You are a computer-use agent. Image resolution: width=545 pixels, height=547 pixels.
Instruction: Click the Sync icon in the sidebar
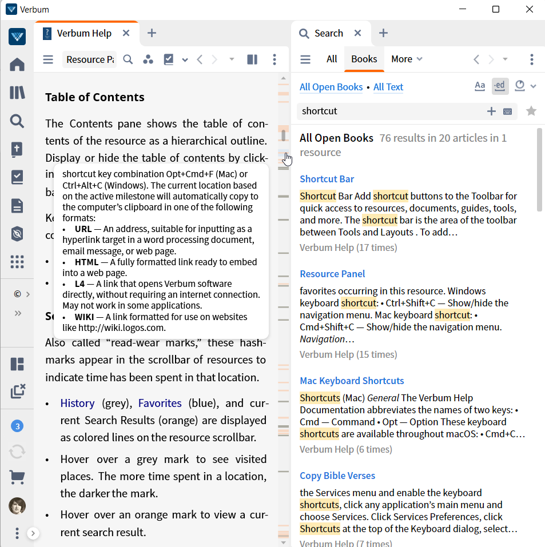(17, 452)
